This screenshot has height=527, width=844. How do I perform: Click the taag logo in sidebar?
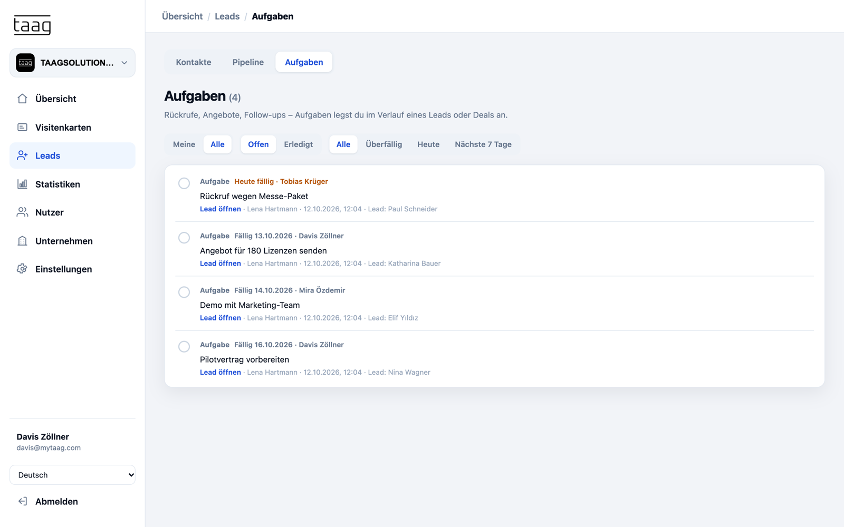[32, 25]
